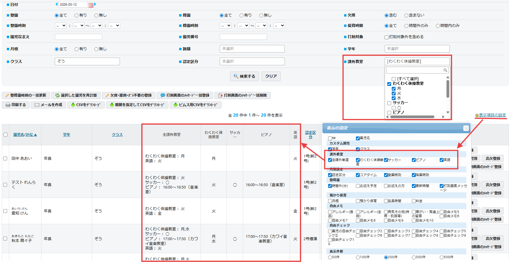Viewport: 509px width, 262px height.
Task: Toggle 全課外教室 display setting checkbox
Action: point(330,160)
